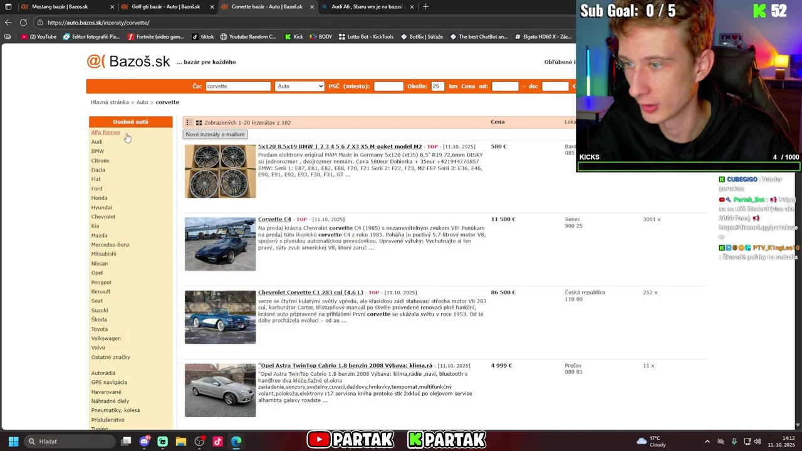This screenshot has width=802, height=451.
Task: Open the weather widget showing 17°C Cloudy
Action: pos(652,442)
